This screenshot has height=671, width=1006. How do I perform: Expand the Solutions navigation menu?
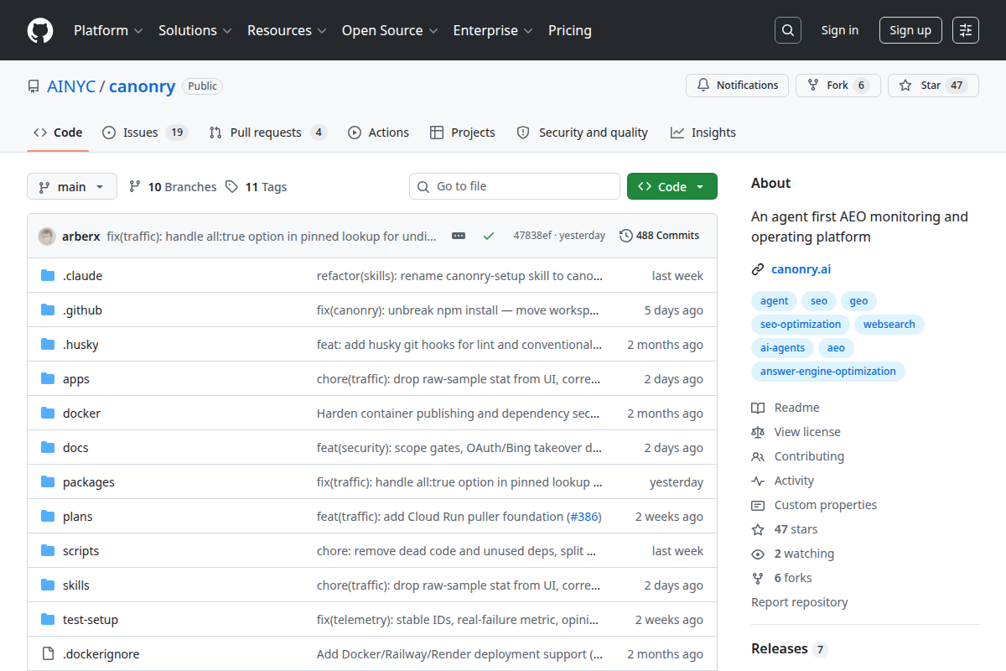coord(194,30)
